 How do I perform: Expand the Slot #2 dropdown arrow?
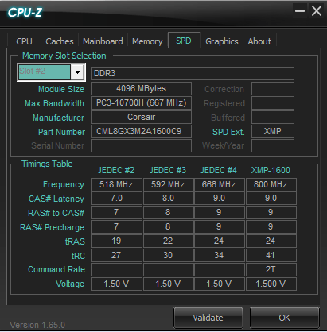(78, 72)
